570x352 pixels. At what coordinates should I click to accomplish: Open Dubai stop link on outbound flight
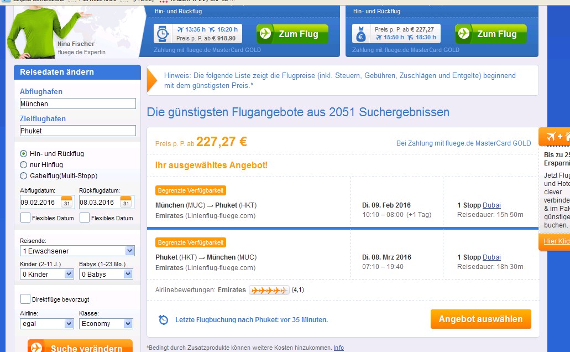click(491, 205)
